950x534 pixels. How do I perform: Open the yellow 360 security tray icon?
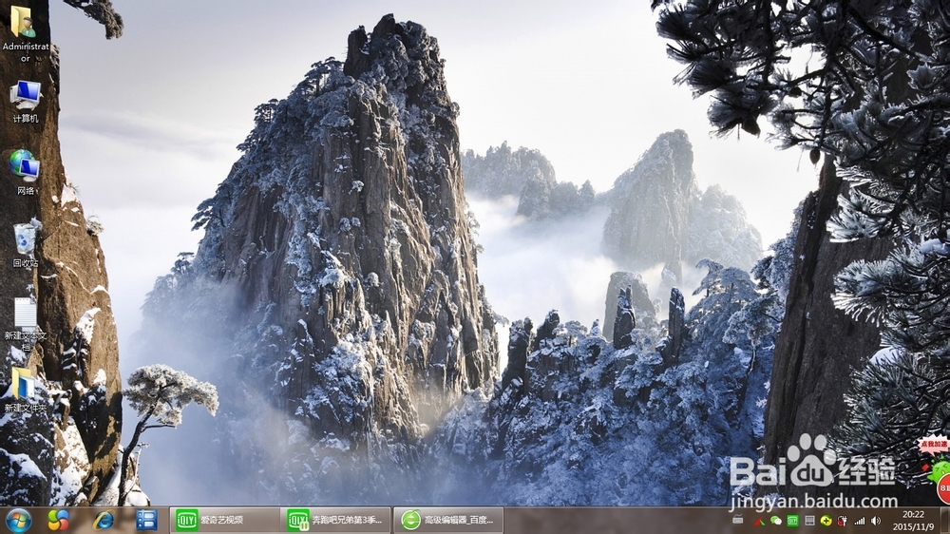(826, 521)
